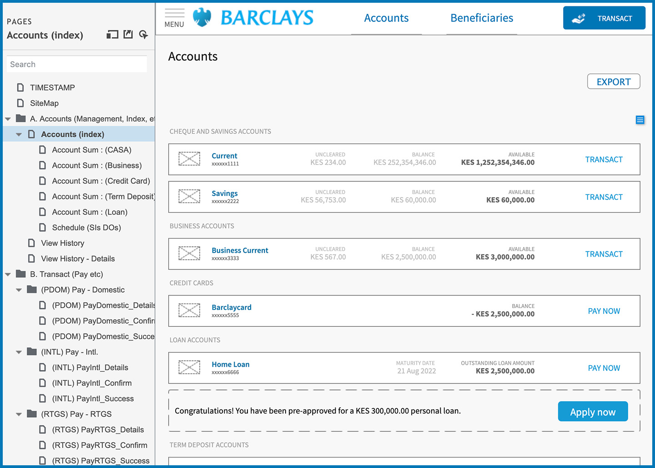
Task: Collapse the B. Transact folder arrow
Action: pos(8,274)
